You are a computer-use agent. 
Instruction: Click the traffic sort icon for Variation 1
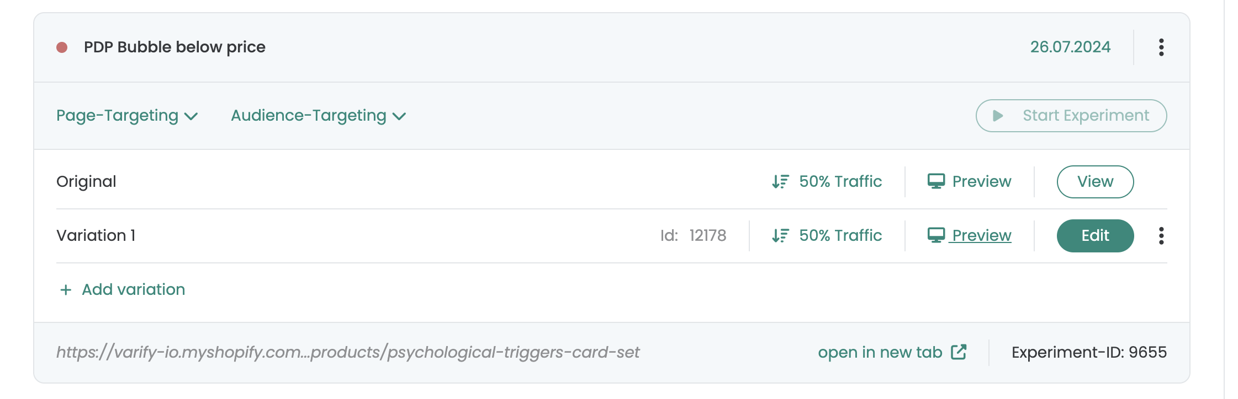780,235
